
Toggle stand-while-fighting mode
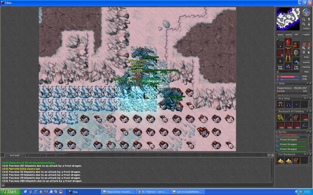[309, 44]
